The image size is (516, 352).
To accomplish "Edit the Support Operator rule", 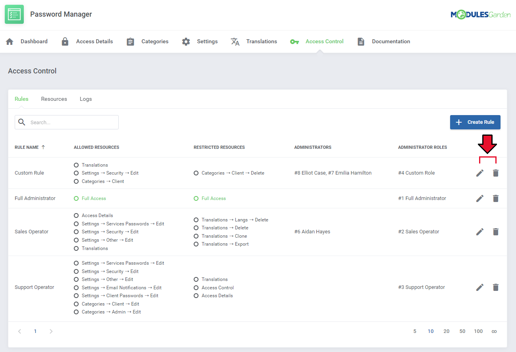I will tap(480, 287).
